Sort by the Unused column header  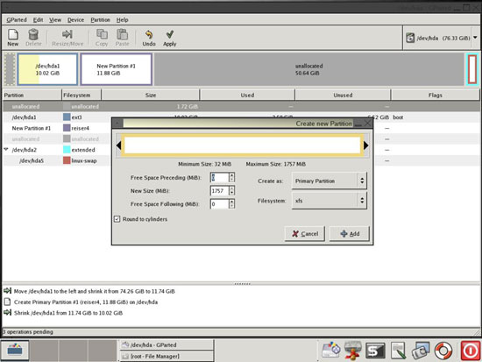click(x=343, y=95)
